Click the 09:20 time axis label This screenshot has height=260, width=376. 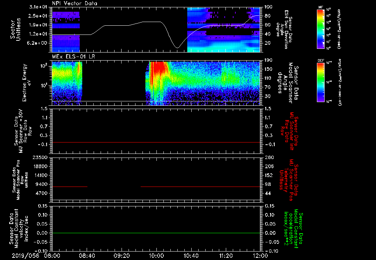click(122, 256)
